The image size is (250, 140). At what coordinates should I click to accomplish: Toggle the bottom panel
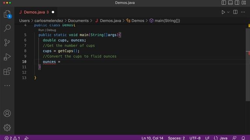[230, 3]
